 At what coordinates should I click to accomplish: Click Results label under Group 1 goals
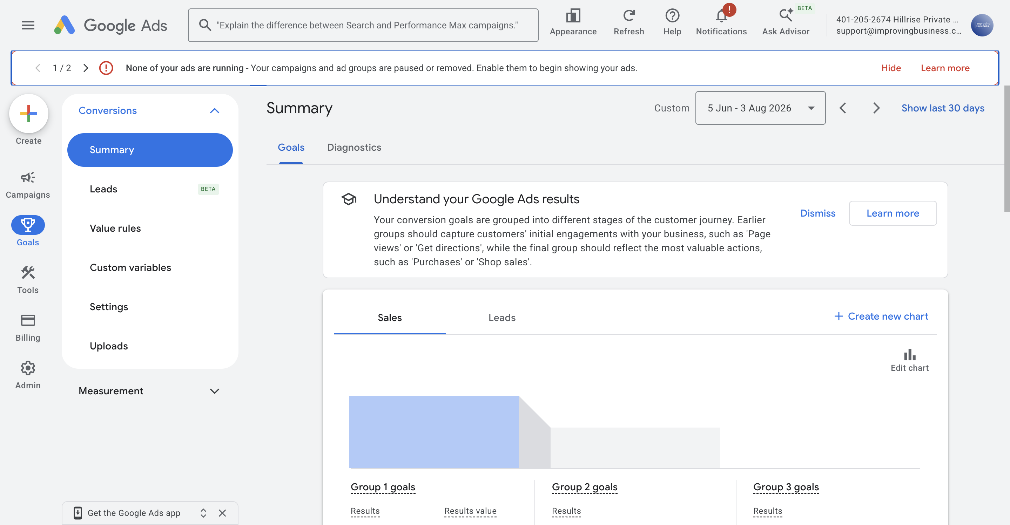365,511
